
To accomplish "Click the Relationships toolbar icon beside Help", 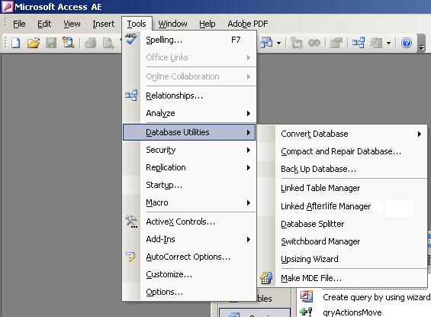I will [x=359, y=43].
